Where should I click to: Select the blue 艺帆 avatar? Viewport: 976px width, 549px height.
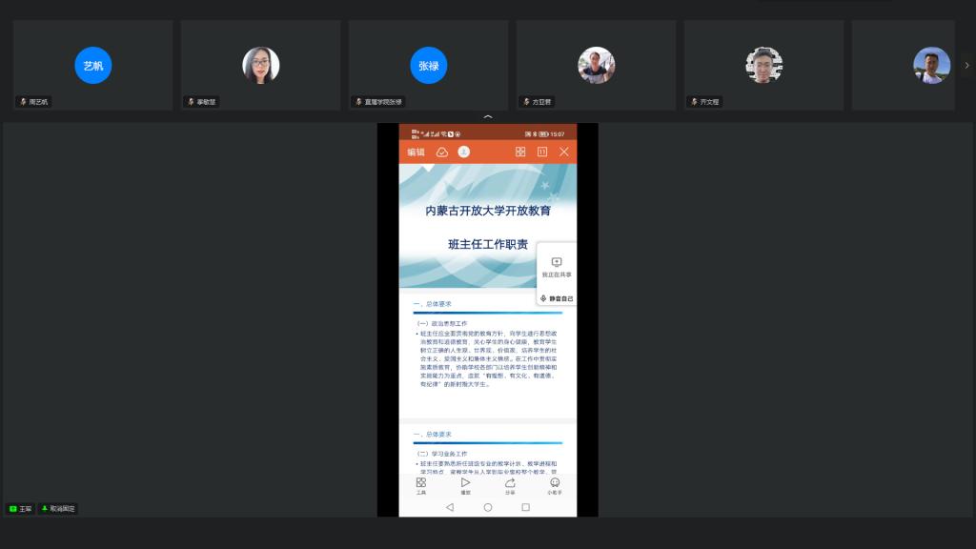[92, 66]
